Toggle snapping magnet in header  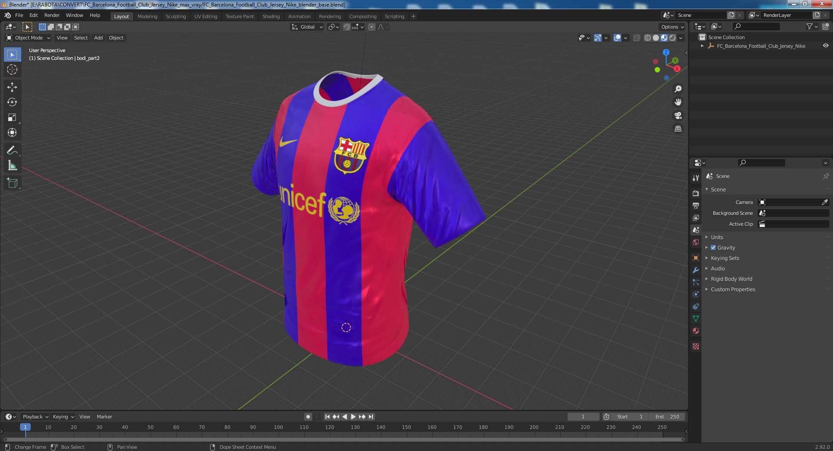pos(347,27)
